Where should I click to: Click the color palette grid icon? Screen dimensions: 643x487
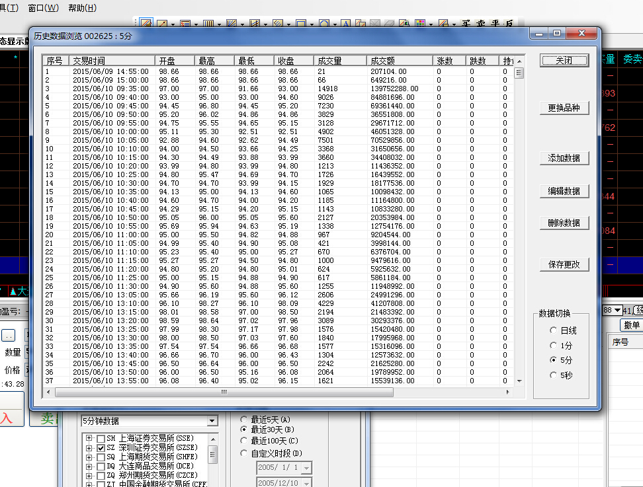420,24
